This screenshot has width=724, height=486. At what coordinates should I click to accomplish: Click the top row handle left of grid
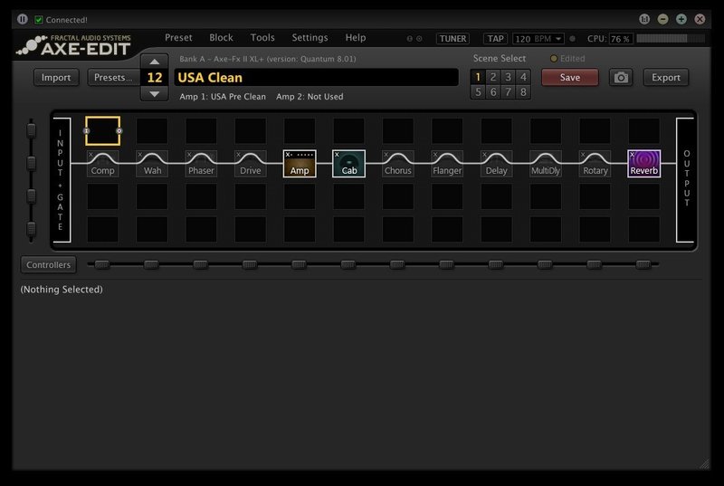point(31,130)
